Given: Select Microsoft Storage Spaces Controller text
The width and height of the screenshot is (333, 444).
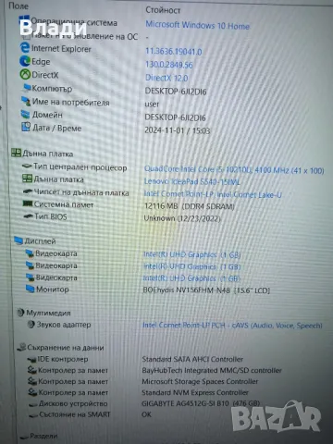Looking at the screenshot, I should coord(200,381).
